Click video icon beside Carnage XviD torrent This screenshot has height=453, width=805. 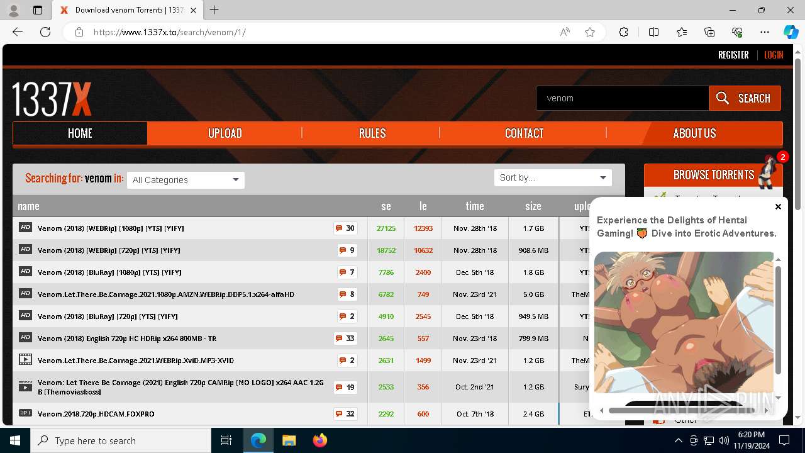pos(25,360)
